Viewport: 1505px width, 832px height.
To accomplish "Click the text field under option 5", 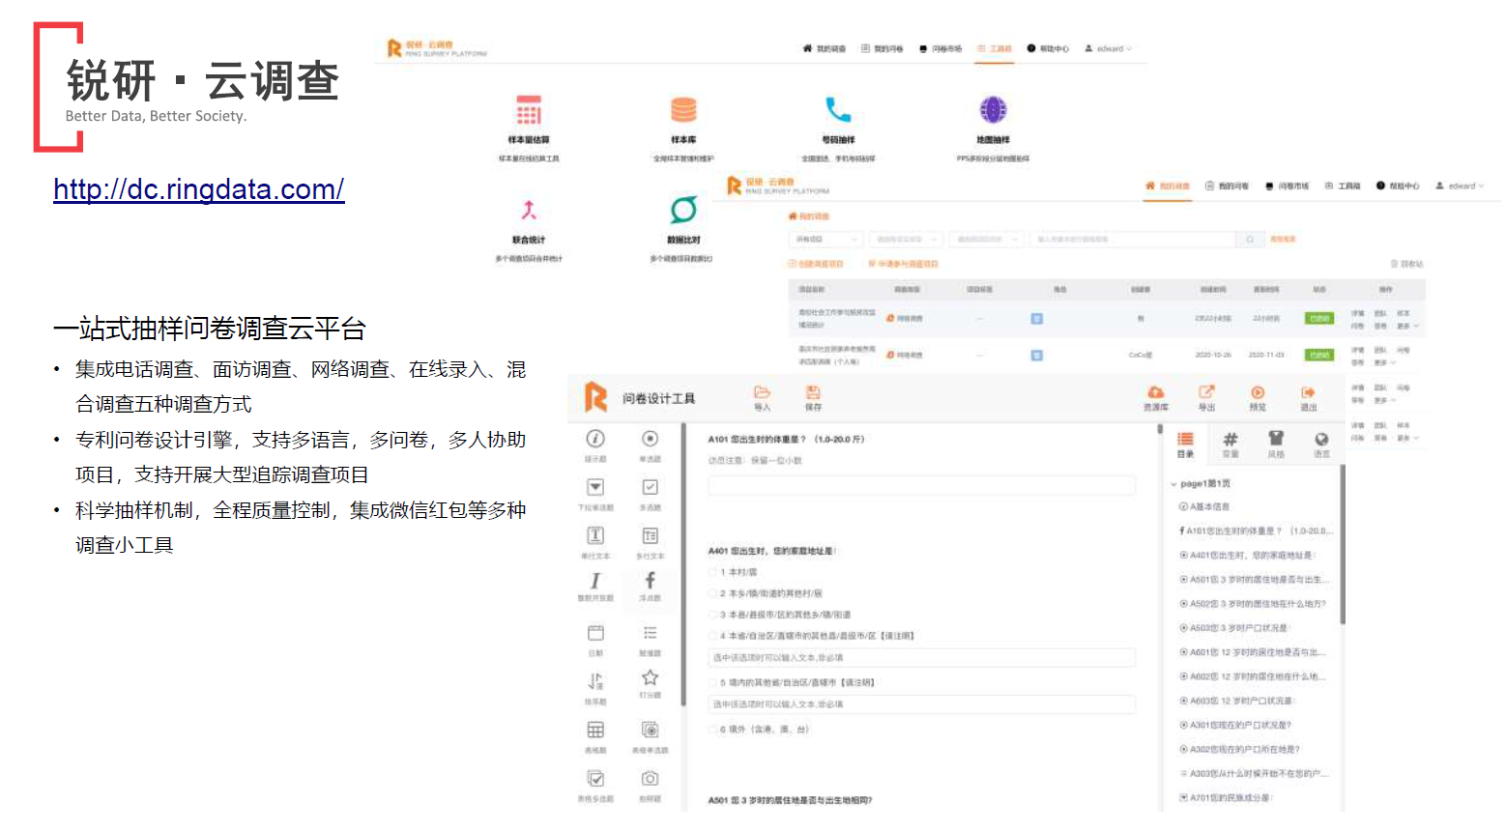I will [x=921, y=704].
